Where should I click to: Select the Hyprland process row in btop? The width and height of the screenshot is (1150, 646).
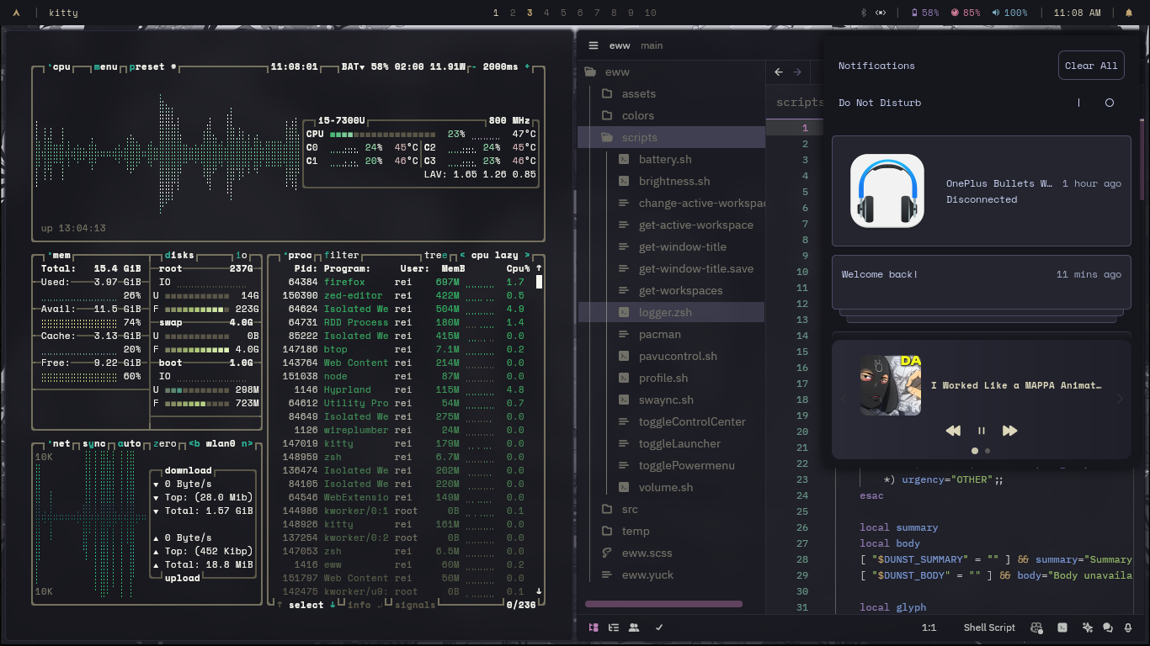click(404, 389)
